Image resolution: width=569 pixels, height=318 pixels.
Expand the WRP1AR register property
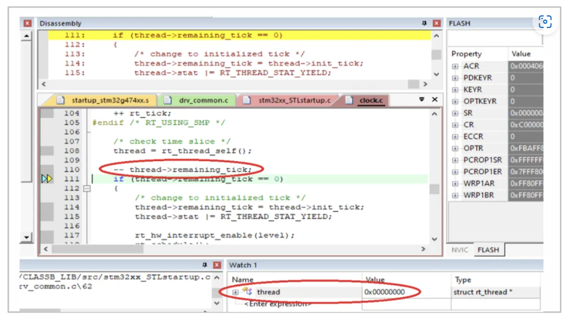coord(455,184)
